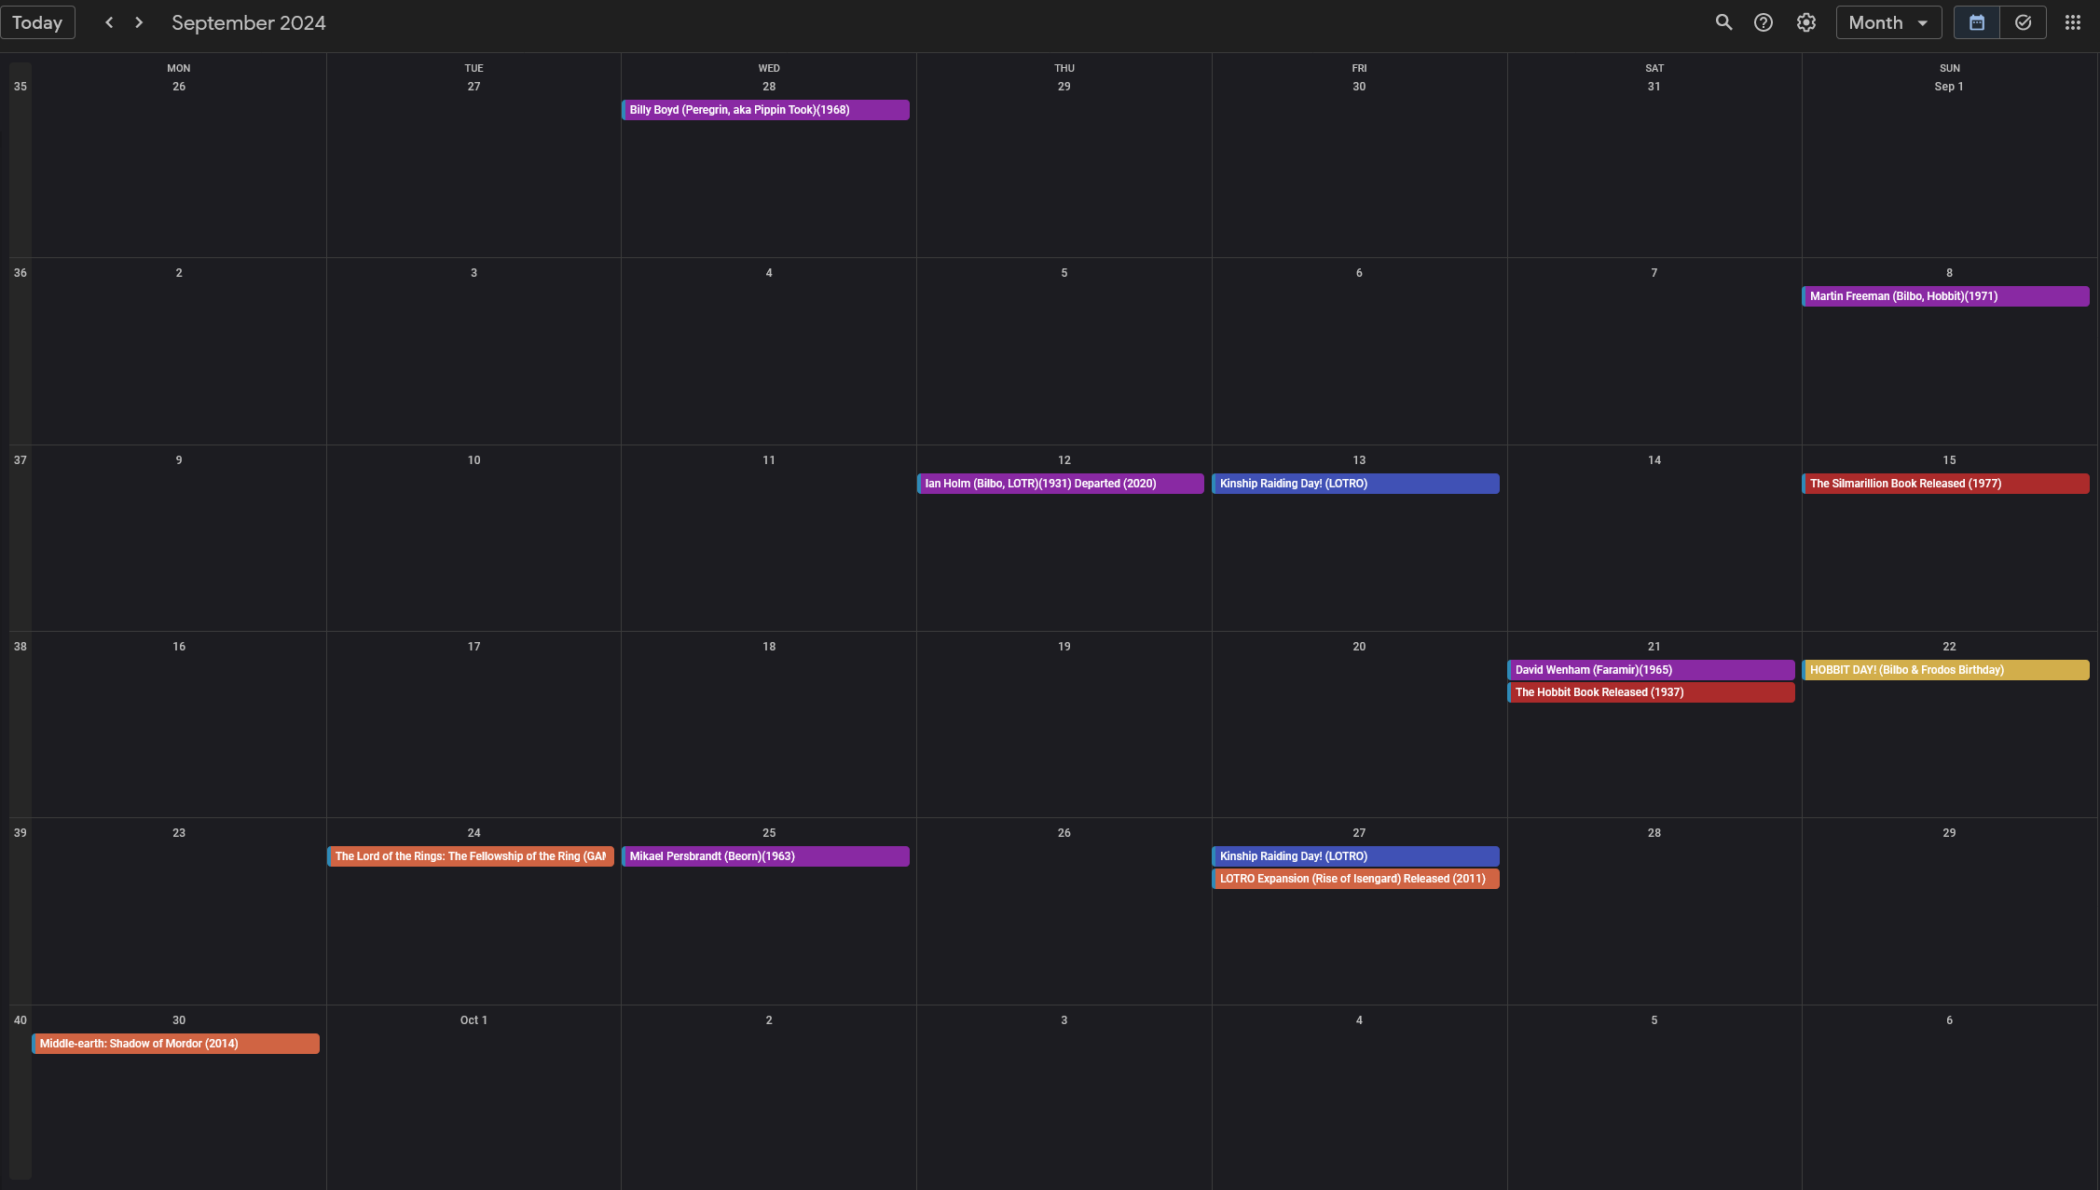
Task: Open Billy Boyd birthday event
Action: (x=765, y=110)
